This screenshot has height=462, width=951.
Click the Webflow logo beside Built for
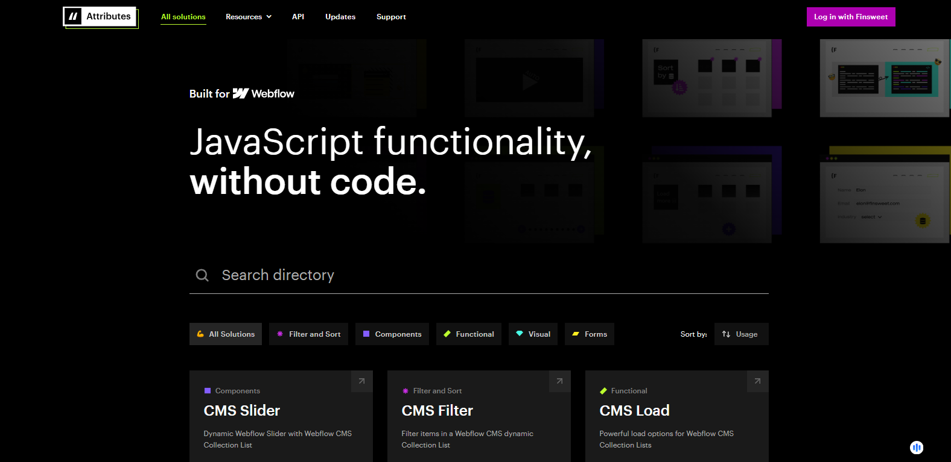(264, 93)
